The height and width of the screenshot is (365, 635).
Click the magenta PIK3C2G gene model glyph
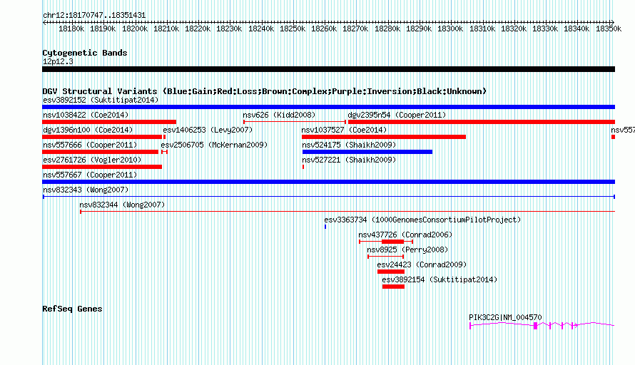[542, 325]
